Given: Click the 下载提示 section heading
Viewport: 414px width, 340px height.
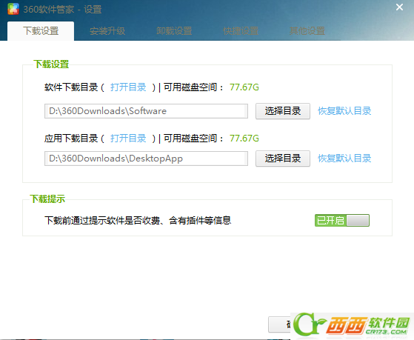Looking at the screenshot, I should click(47, 199).
